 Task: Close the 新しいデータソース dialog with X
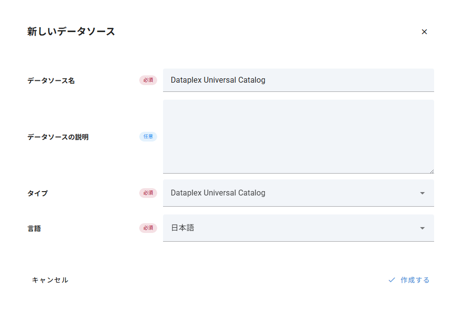pos(424,32)
